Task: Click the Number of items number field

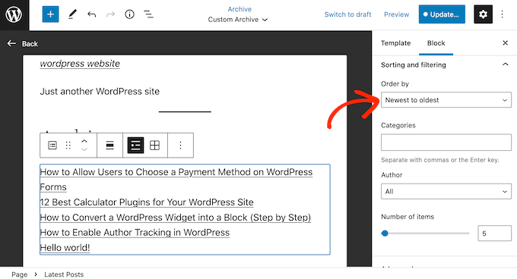Action: point(495,234)
